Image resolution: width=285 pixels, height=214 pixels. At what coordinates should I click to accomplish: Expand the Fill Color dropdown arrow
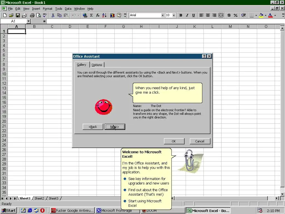click(x=266, y=15)
